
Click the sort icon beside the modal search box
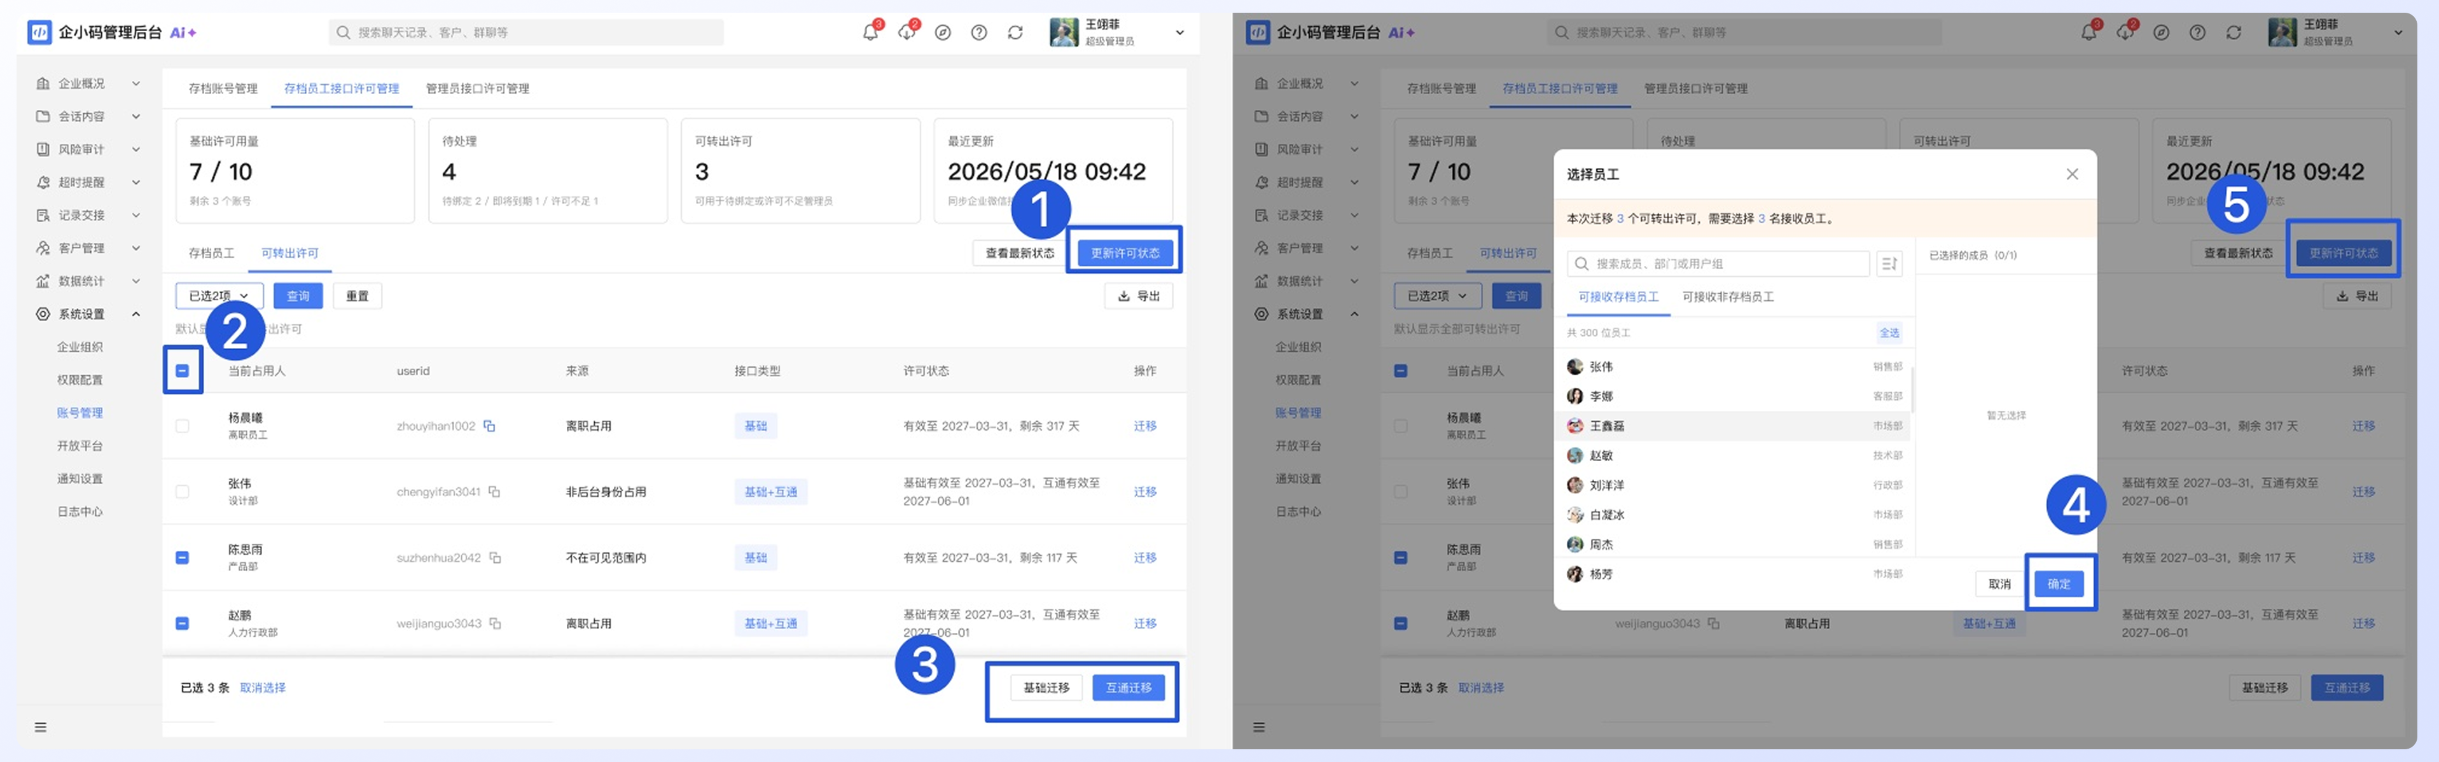(1889, 264)
